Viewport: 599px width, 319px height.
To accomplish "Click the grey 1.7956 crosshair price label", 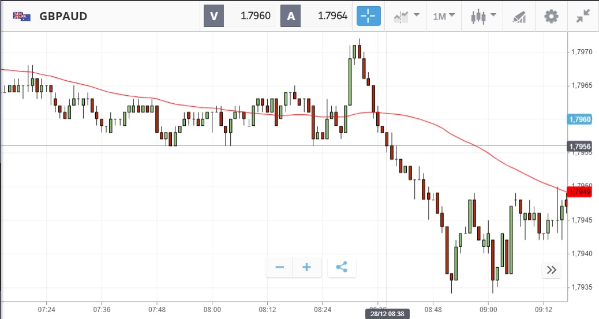I will (579, 147).
